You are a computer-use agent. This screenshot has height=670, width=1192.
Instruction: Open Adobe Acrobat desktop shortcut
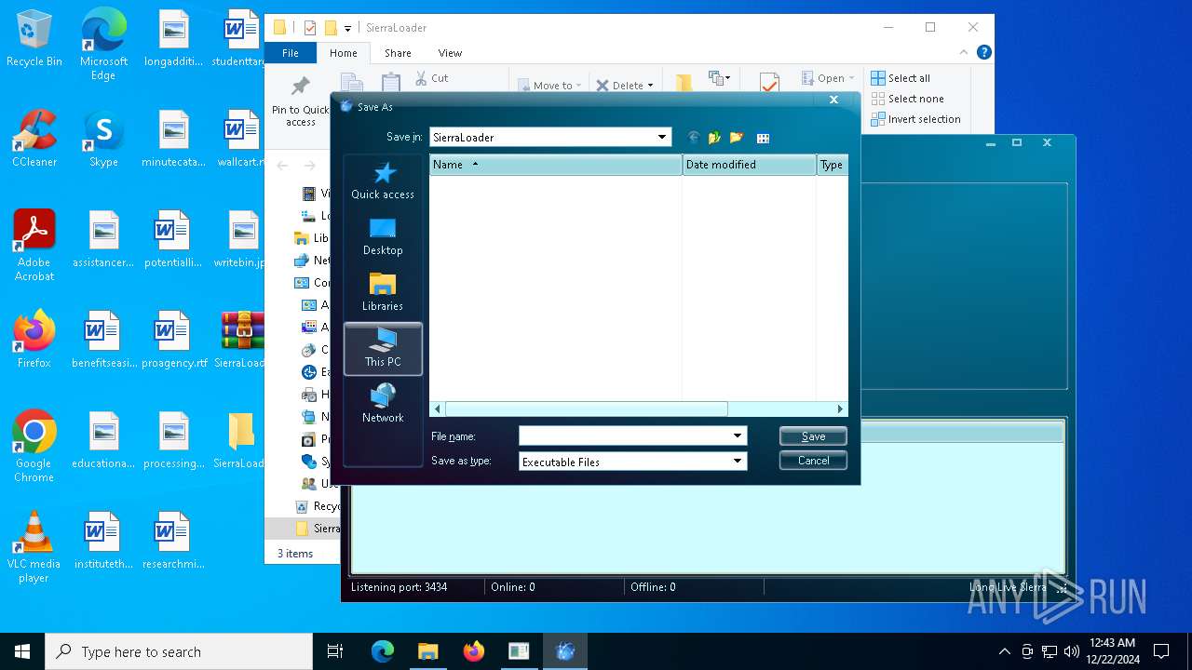click(34, 246)
